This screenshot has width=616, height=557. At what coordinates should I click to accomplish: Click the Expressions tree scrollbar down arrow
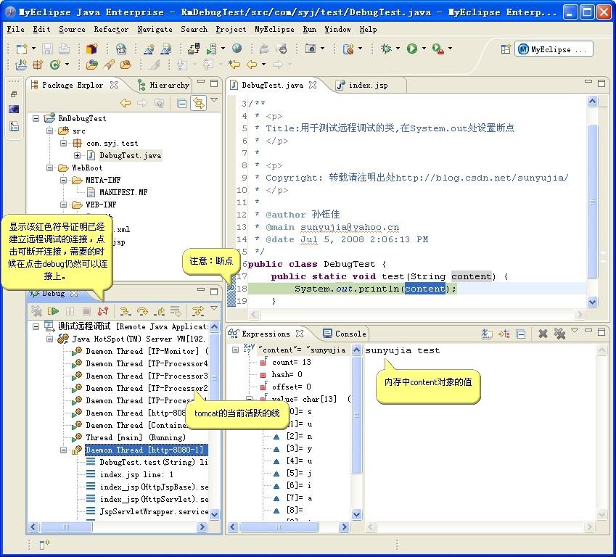click(356, 514)
